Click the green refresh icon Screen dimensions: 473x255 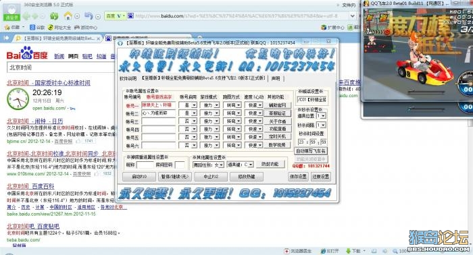(x=54, y=16)
